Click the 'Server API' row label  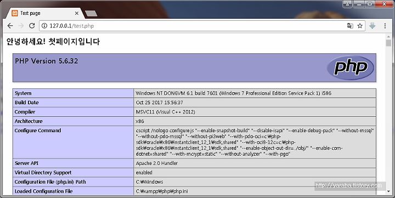click(26, 163)
